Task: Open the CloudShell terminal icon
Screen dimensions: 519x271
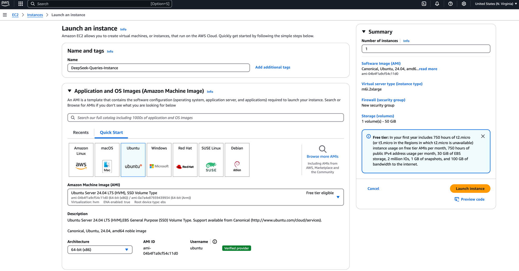Action: (424, 4)
